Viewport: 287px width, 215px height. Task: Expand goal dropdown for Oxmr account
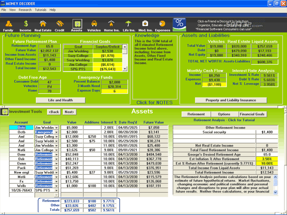[x=57, y=155]
